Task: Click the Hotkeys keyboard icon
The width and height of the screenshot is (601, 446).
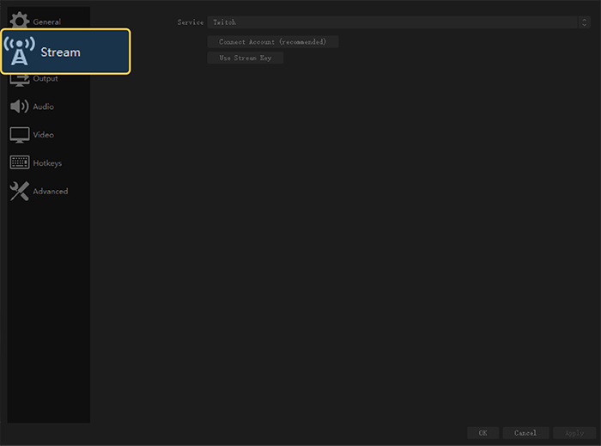Action: pyautogui.click(x=19, y=163)
